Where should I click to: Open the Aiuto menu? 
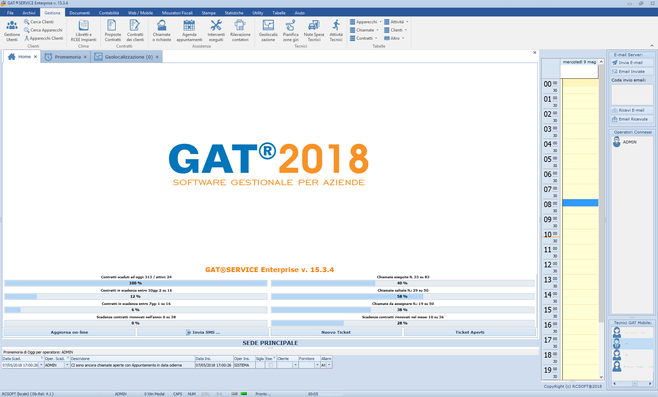pyautogui.click(x=300, y=13)
